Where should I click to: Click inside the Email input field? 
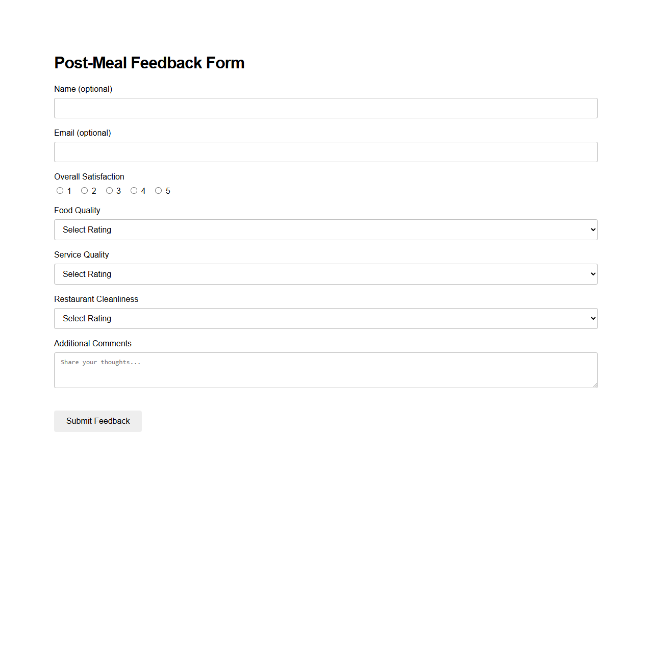tap(325, 151)
